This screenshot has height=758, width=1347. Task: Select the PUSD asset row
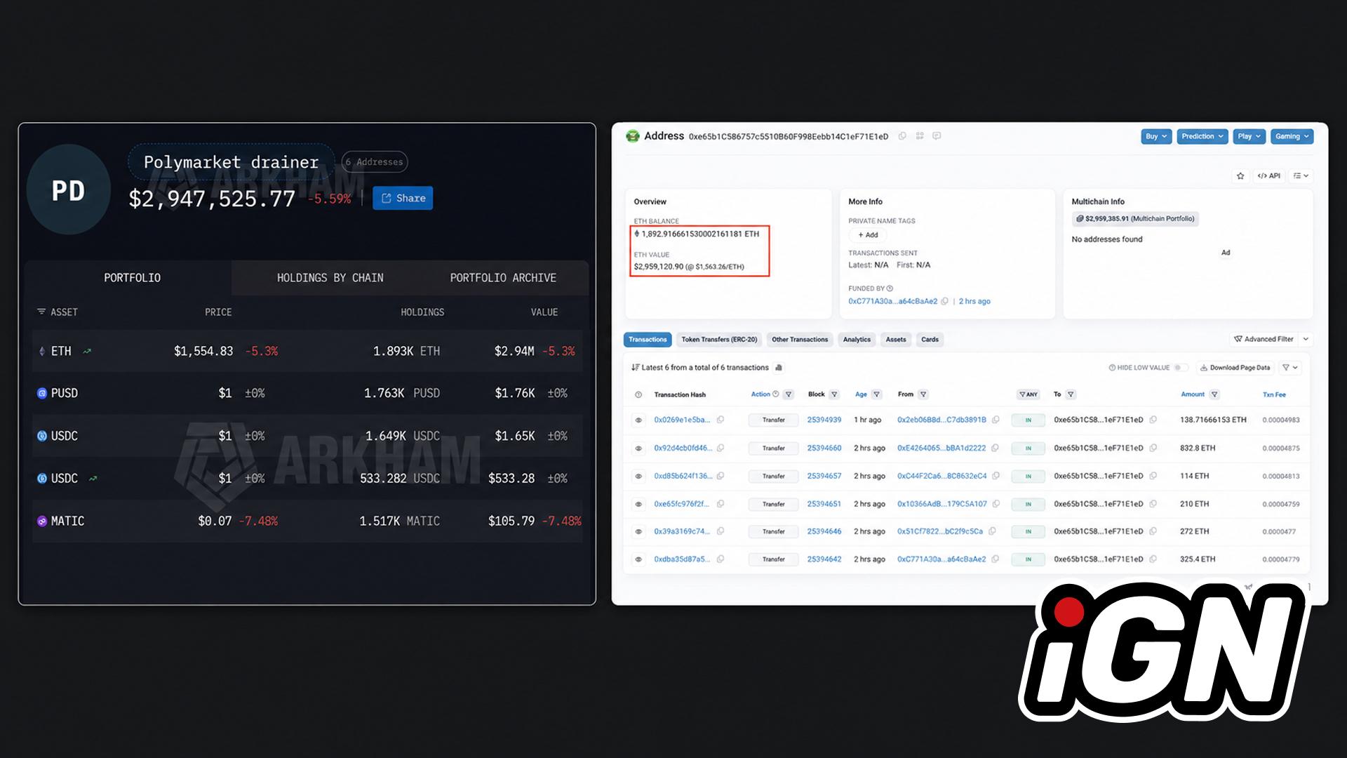click(x=307, y=393)
